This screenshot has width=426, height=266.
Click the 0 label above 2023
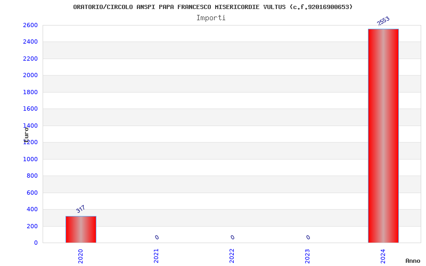tap(308, 237)
